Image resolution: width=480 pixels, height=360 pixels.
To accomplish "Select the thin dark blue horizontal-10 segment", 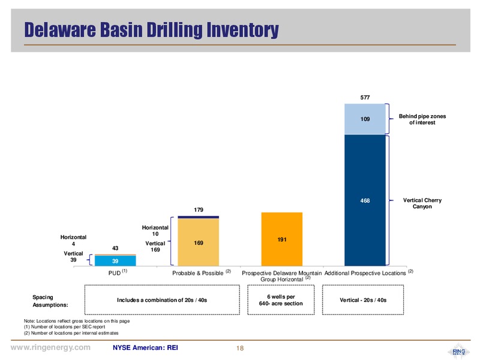I will pyautogui.click(x=199, y=217).
